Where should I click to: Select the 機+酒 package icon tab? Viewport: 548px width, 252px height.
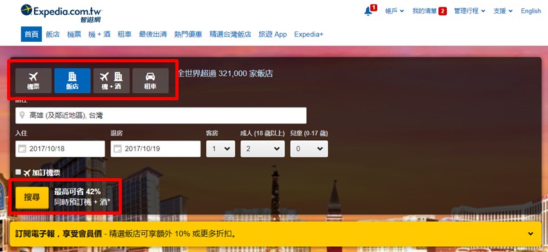tap(111, 80)
